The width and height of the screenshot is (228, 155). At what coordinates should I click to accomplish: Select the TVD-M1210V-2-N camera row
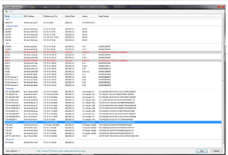coord(113,103)
